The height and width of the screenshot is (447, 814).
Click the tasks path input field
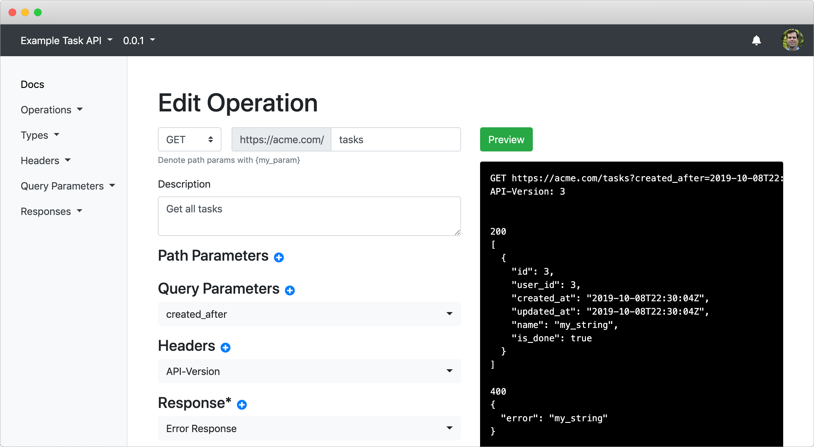(x=395, y=139)
